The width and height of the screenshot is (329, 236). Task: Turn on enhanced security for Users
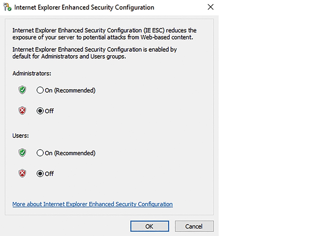tap(40, 153)
